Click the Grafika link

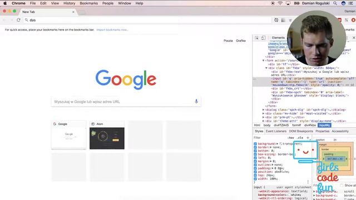241,41
